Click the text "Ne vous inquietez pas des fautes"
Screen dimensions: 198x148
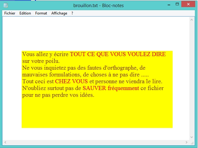click(62, 68)
